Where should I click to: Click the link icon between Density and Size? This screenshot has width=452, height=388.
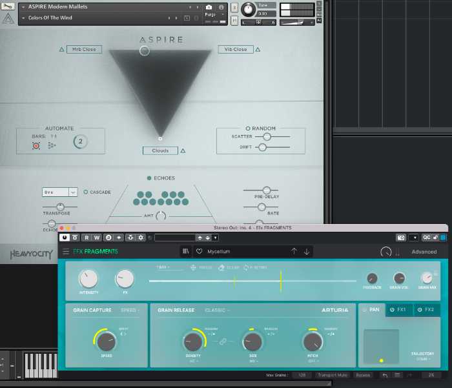pos(223,342)
